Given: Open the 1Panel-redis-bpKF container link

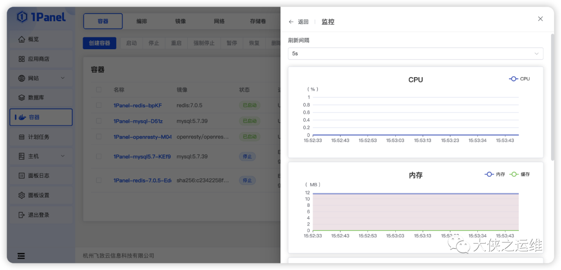Looking at the screenshot, I should (138, 105).
